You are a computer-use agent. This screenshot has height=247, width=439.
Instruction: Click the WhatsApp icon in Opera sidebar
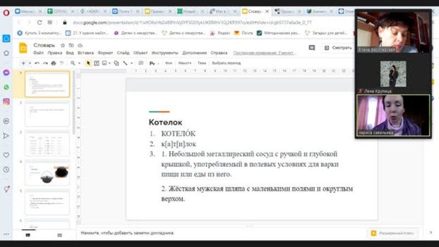point(6,87)
